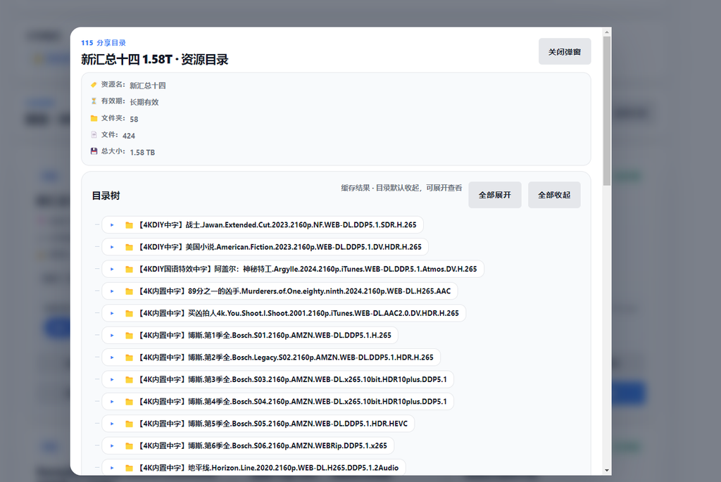Click the folder icon of 阿盖尔 Argylle entry
The height and width of the screenshot is (482, 721).
pos(127,269)
